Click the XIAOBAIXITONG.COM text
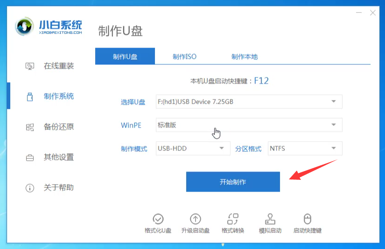Viewport: 385px width, 249px height. tap(60, 32)
